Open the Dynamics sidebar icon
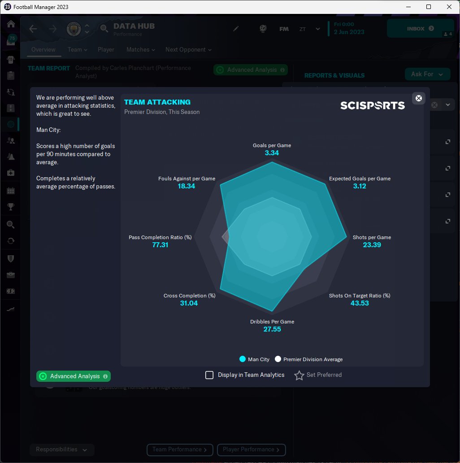 [x=11, y=92]
